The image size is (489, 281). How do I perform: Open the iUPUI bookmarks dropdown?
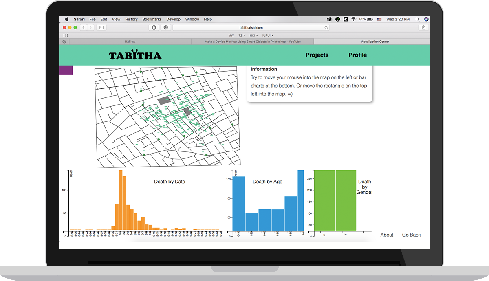point(267,35)
